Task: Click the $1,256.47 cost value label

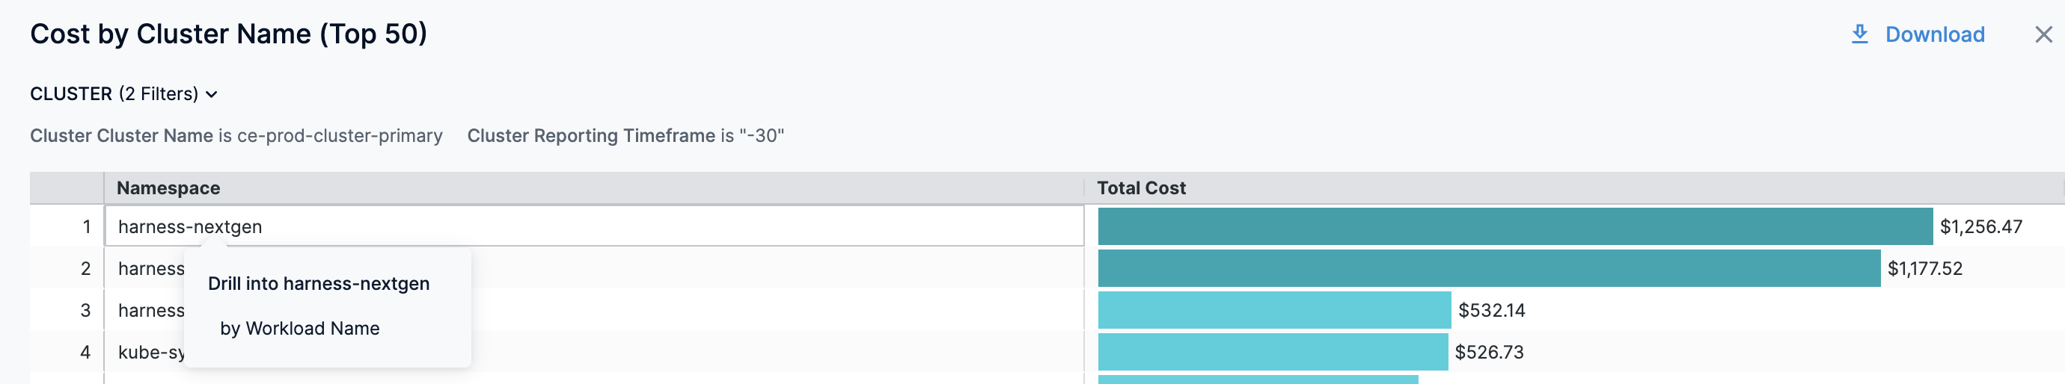Action: pyautogui.click(x=1980, y=226)
